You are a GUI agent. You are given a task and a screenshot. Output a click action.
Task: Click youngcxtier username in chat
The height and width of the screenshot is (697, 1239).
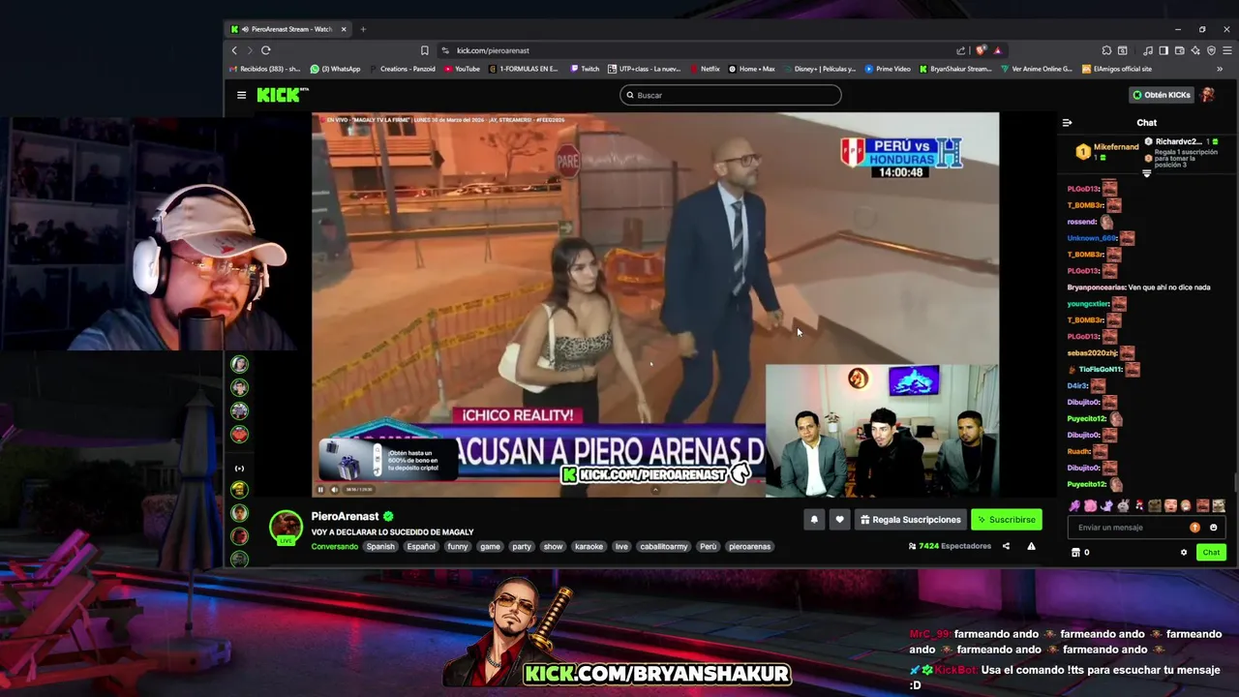point(1088,304)
